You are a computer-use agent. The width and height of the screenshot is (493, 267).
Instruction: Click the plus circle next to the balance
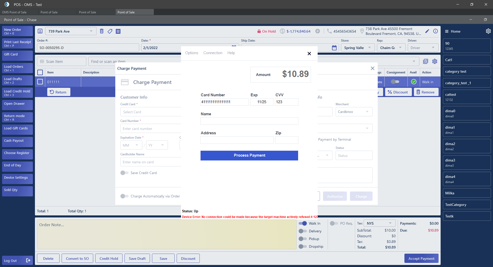318,31
